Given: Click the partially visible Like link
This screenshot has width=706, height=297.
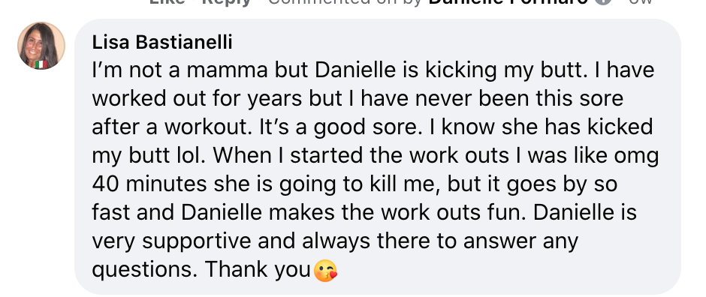Looking at the screenshot, I should tap(167, 2).
